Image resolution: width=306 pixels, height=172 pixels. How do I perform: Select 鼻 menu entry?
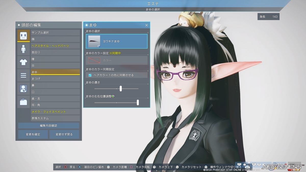click(x=55, y=85)
